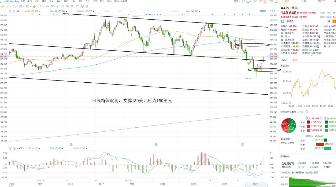This screenshot has height=187, width=336.
Task: Open the 前复权 adjustment dropdown
Action: (x=263, y=11)
